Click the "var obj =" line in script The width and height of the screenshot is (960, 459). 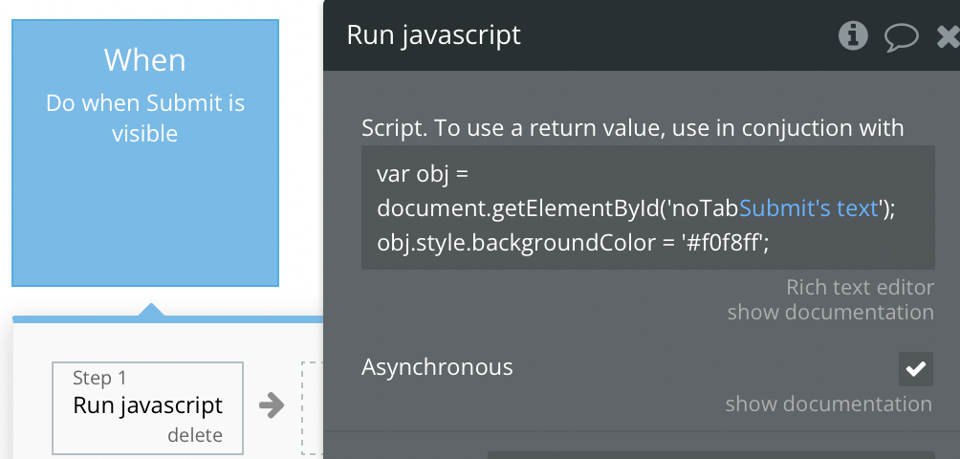(423, 174)
